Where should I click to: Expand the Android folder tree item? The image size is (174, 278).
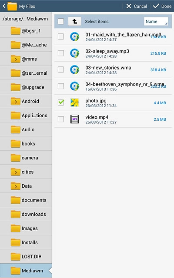(x=16, y=101)
